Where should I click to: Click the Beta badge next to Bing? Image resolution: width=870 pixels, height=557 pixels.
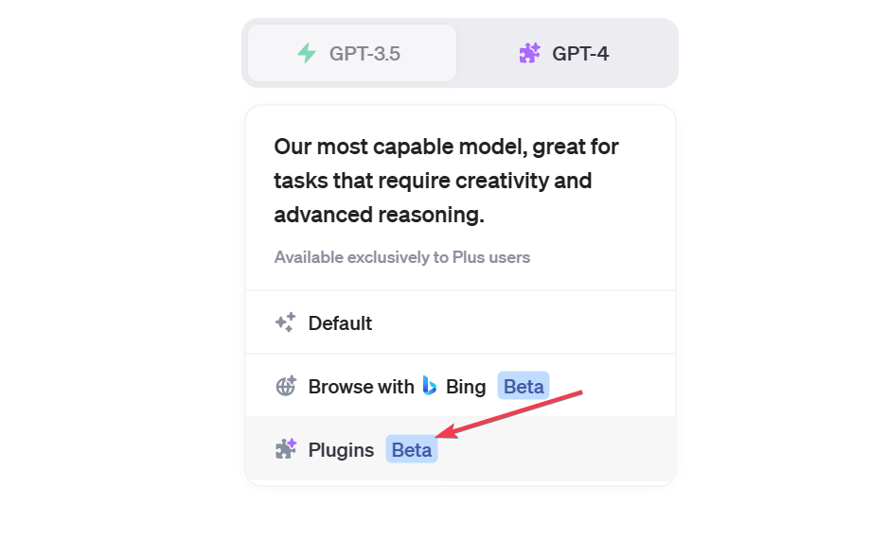[524, 386]
